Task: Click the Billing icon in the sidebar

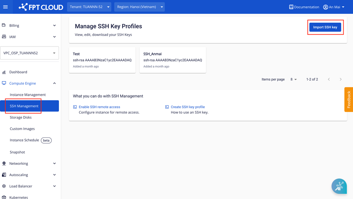Action: click(4, 26)
